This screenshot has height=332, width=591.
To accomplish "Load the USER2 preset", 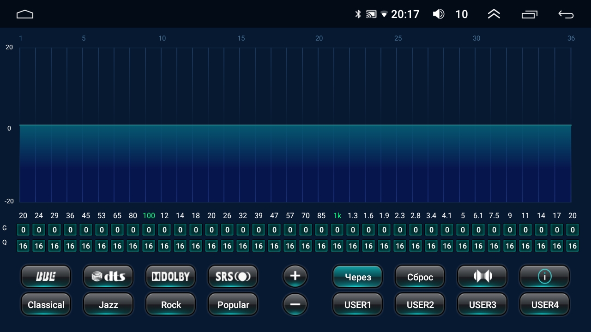I will coord(420,304).
